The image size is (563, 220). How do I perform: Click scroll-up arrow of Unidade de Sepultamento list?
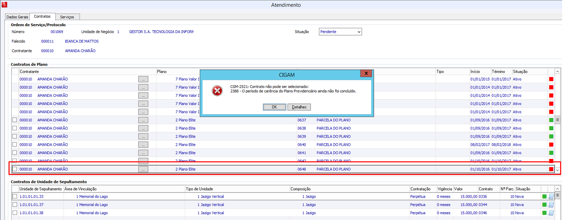(x=558, y=189)
